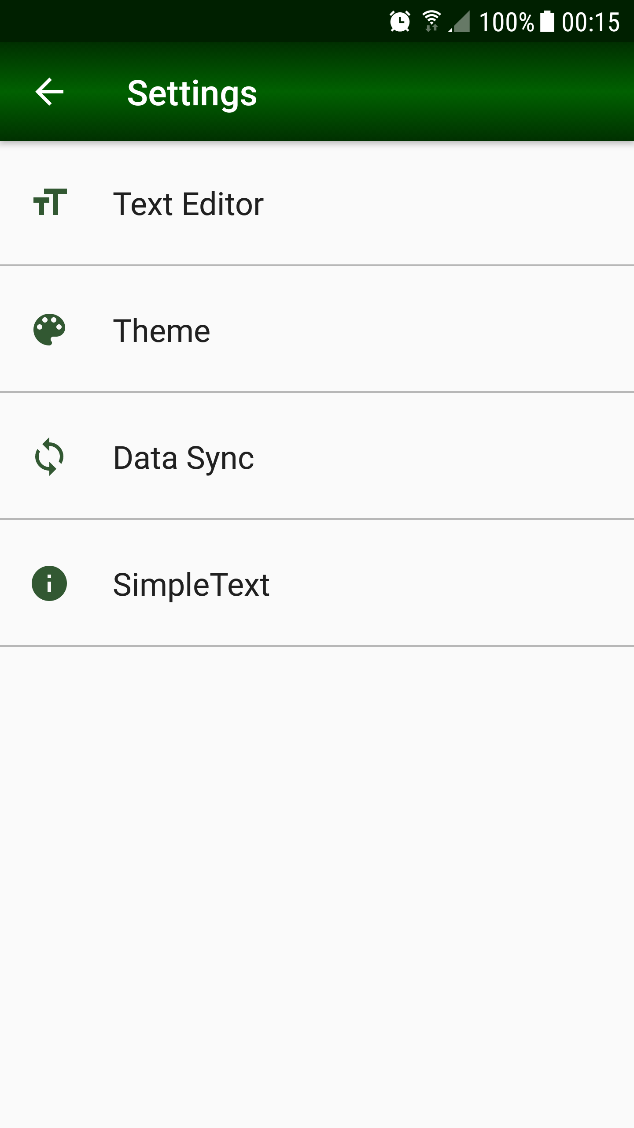Open the Theme settings entry
634x1128 pixels.
pos(162,331)
